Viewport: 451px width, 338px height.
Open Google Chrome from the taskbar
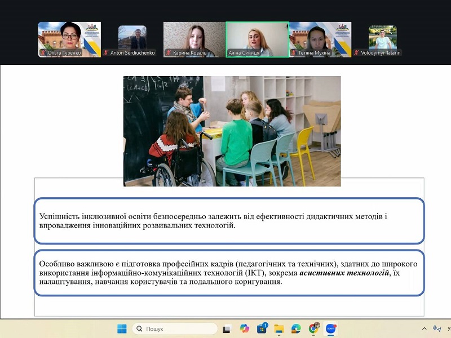click(x=313, y=328)
